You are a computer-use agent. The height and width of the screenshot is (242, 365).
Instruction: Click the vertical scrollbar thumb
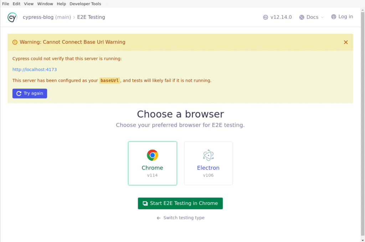coord(363,124)
